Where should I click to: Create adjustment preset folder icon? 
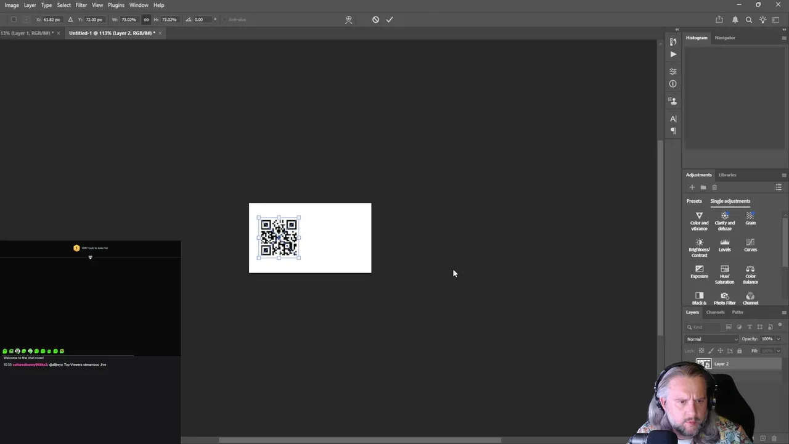click(x=703, y=187)
